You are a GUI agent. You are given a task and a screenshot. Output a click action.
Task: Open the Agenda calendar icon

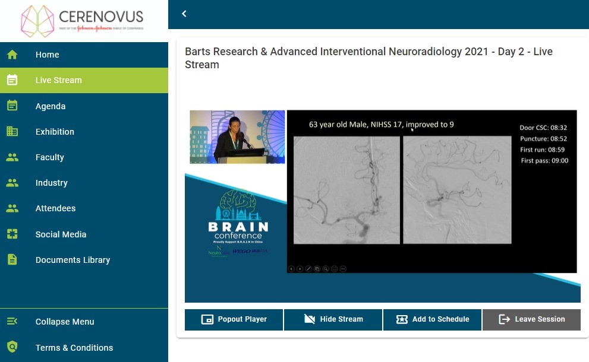click(12, 106)
